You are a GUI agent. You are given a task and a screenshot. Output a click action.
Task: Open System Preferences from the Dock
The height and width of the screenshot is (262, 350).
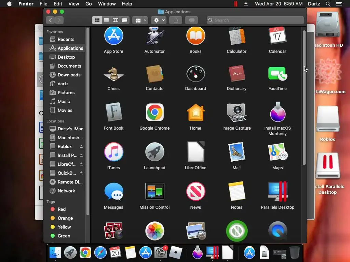[161, 253]
